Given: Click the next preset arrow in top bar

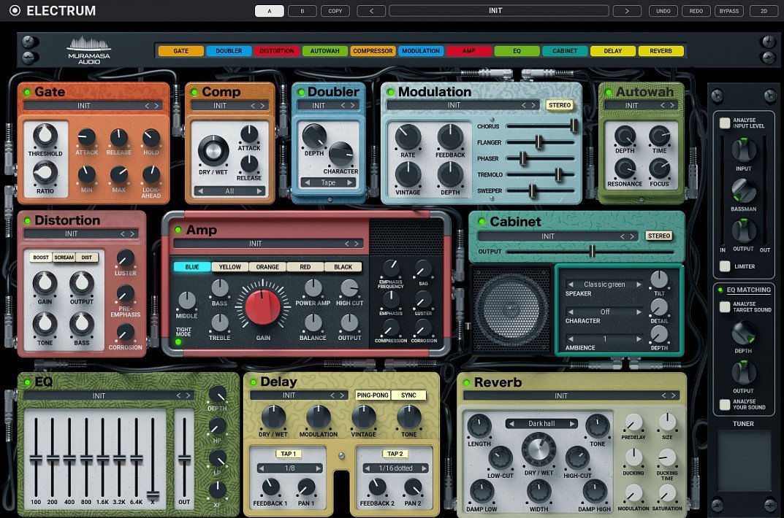Looking at the screenshot, I should [x=626, y=11].
